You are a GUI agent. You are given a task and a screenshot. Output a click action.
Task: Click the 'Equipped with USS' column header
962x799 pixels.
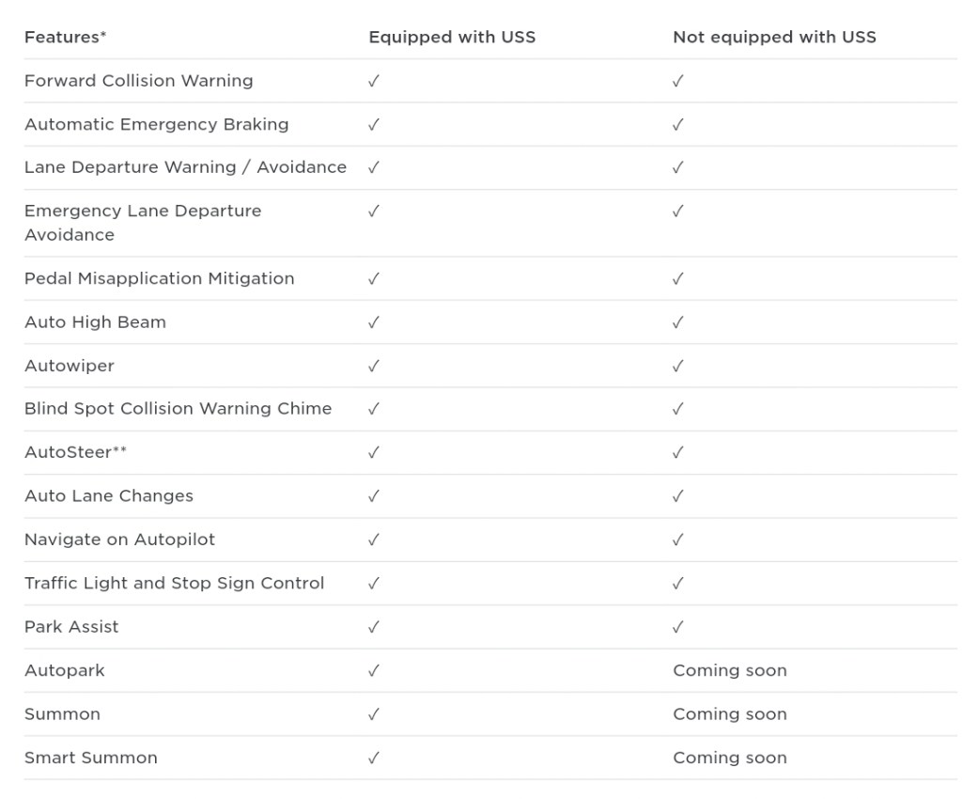coord(452,38)
